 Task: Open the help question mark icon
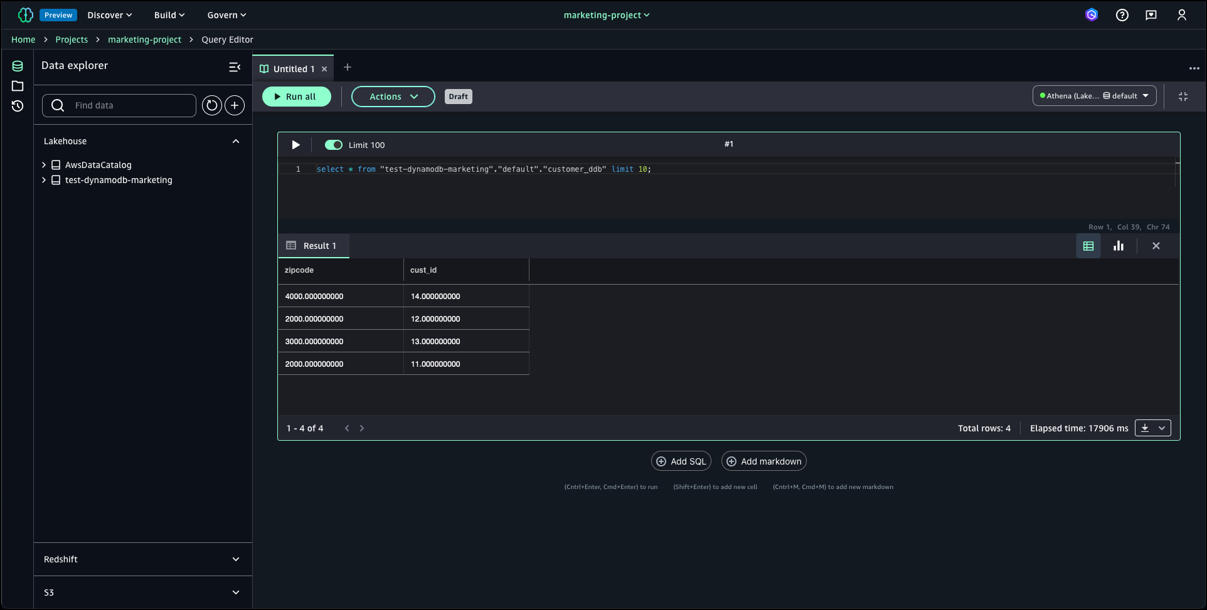click(x=1122, y=15)
